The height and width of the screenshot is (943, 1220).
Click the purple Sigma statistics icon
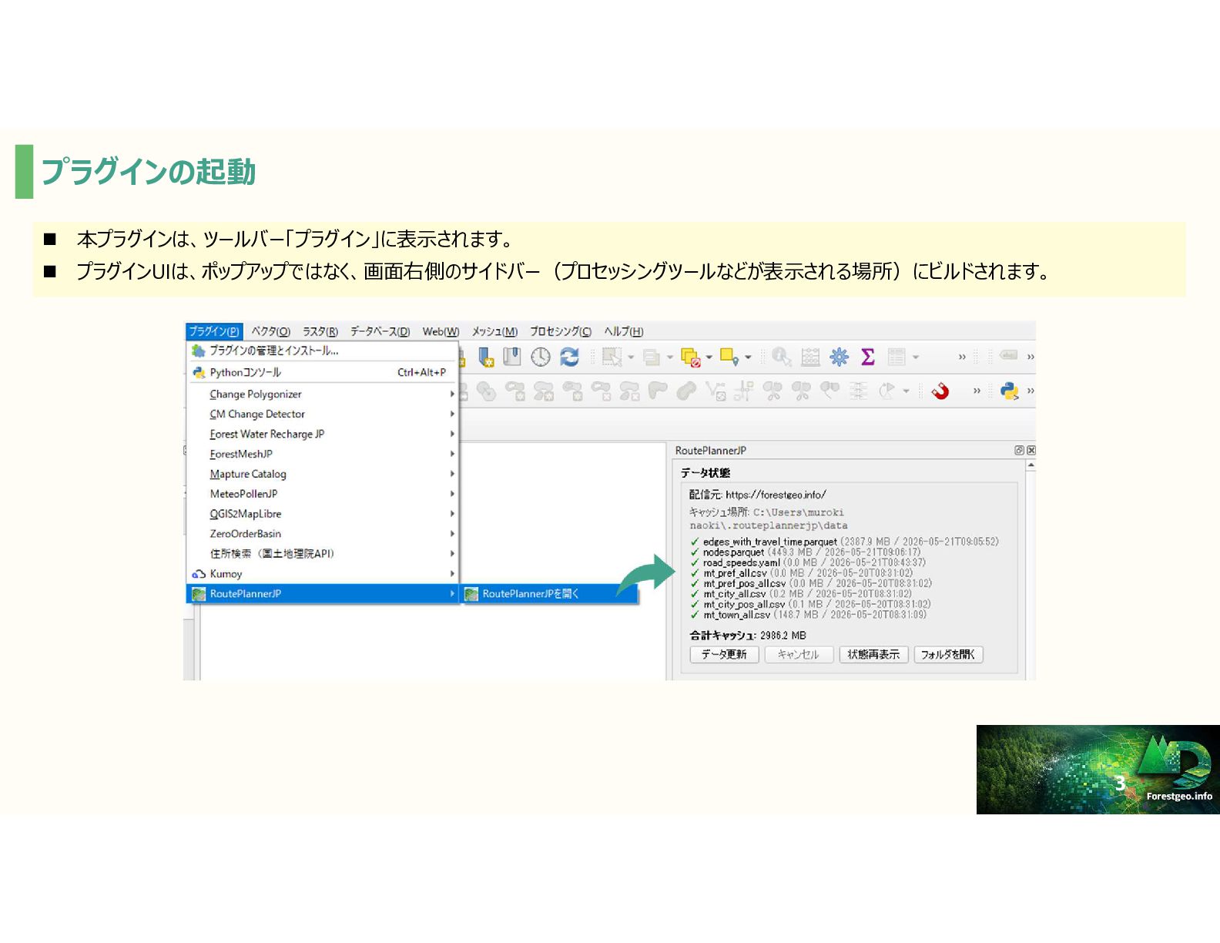tap(868, 357)
